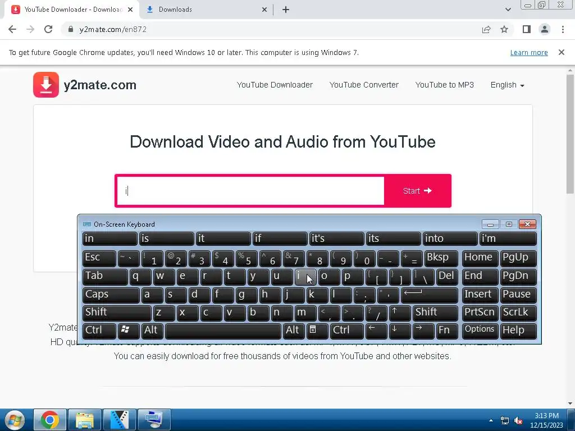Image resolution: width=575 pixels, height=431 pixels.
Task: Open File Explorer from the taskbar
Action: coord(85,420)
